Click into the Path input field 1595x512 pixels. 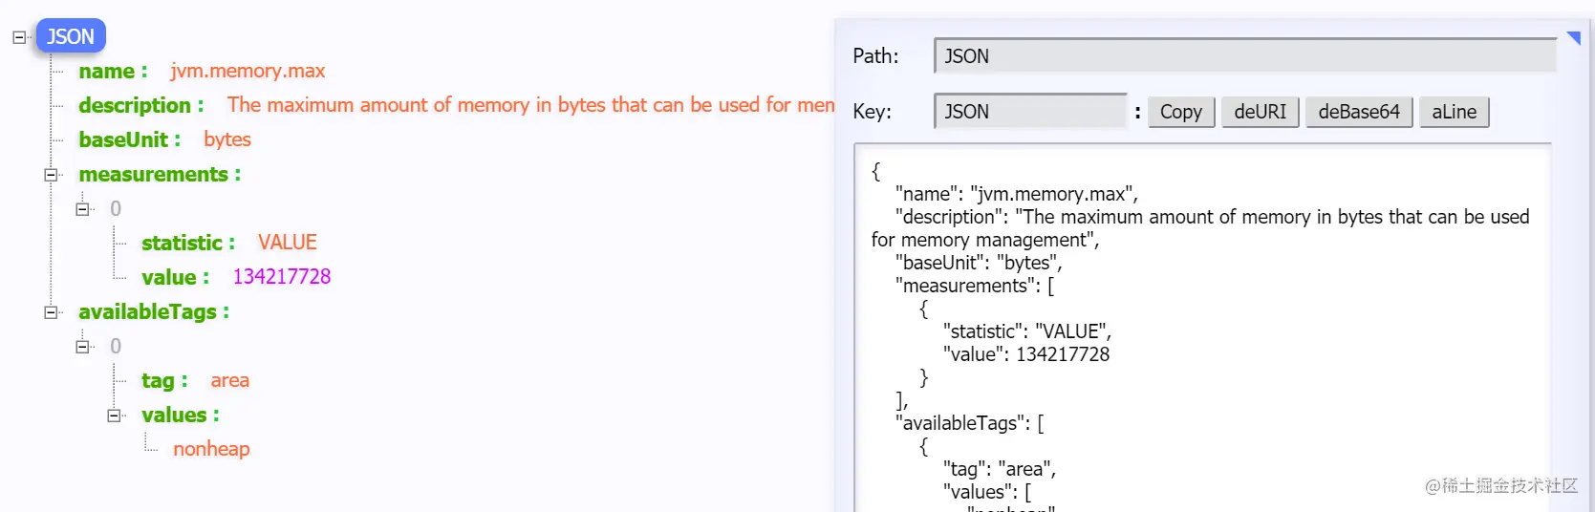1245,56
